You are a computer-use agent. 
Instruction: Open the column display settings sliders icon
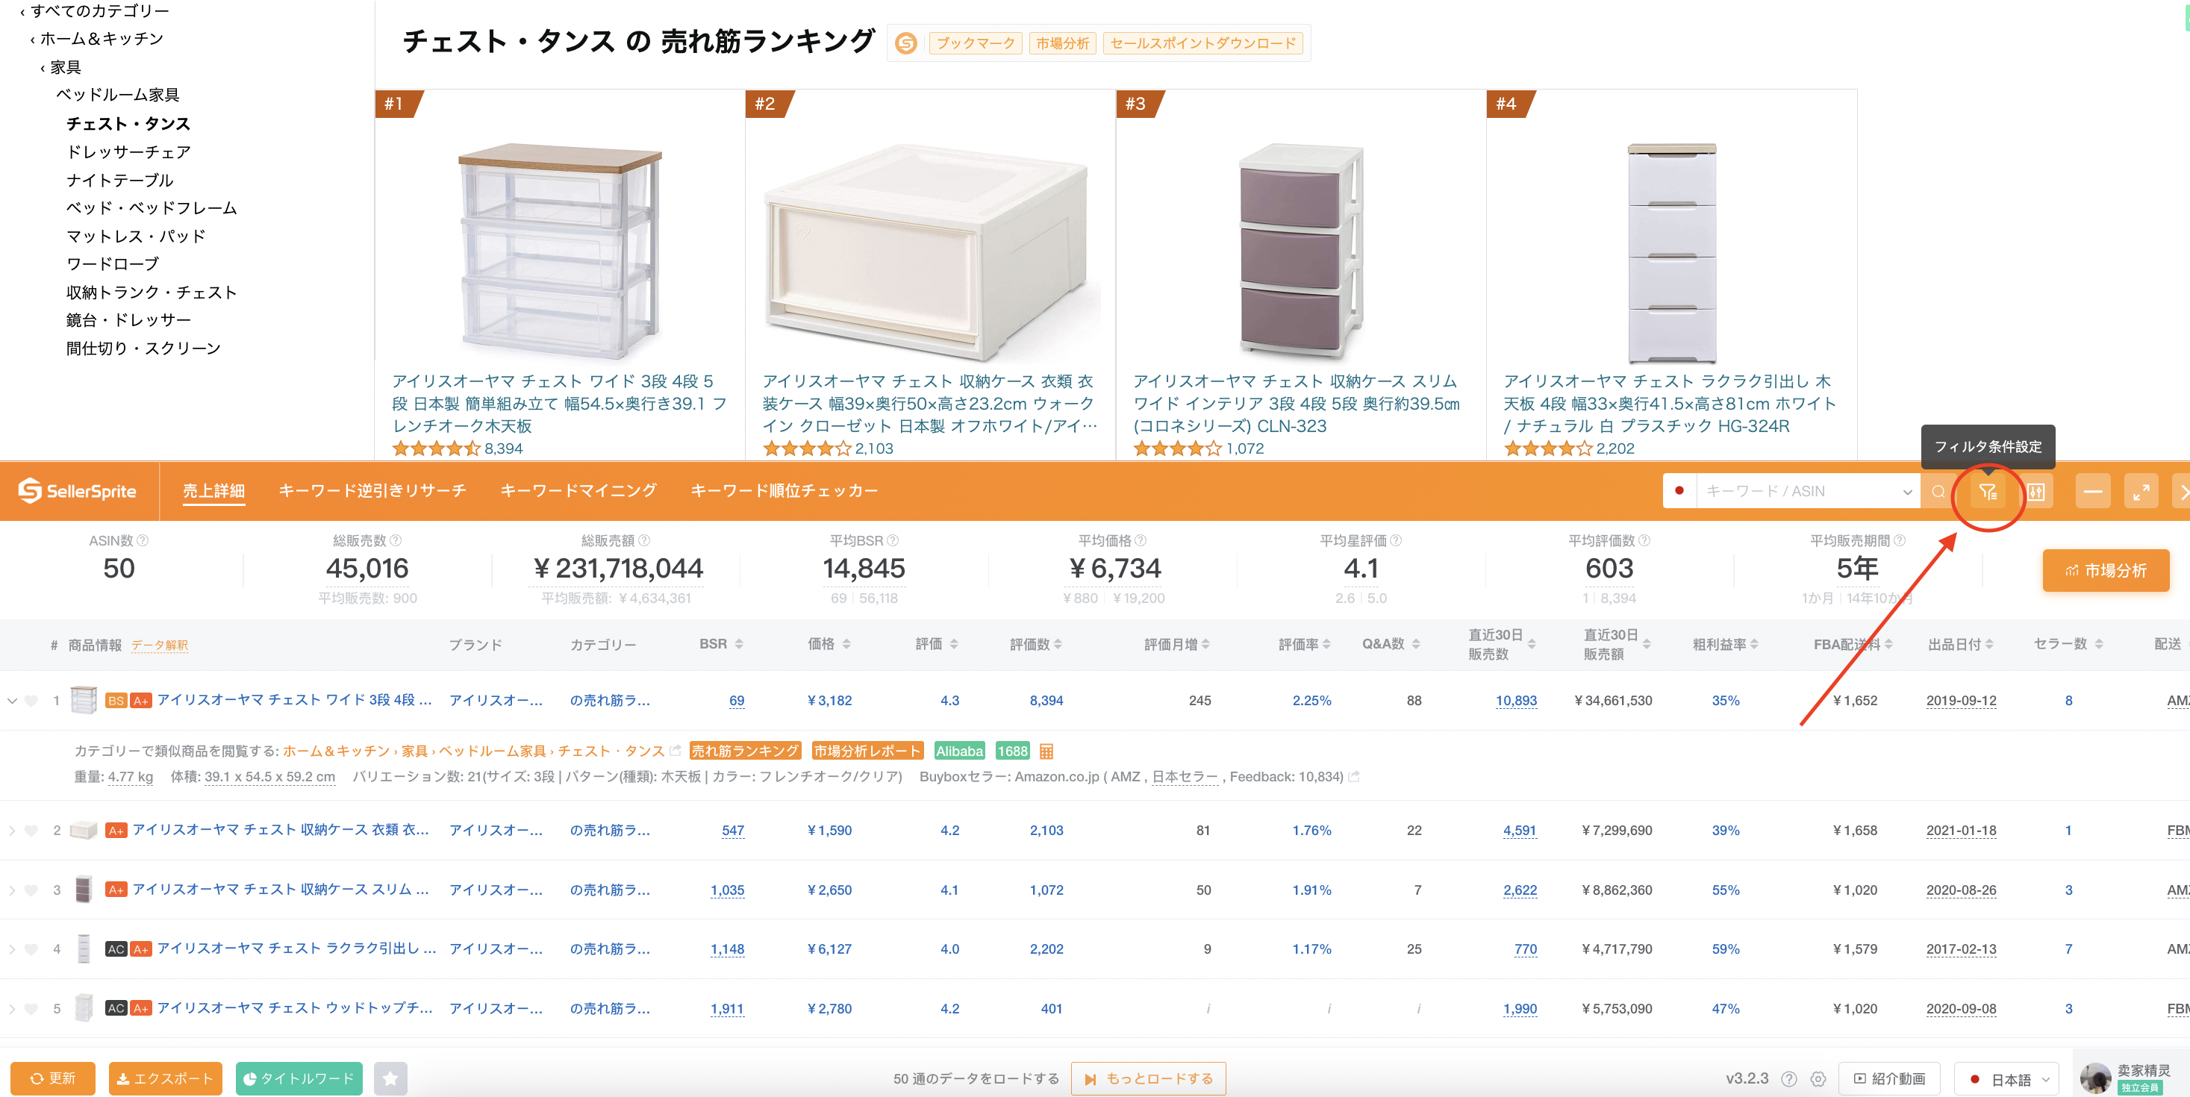(x=2035, y=491)
